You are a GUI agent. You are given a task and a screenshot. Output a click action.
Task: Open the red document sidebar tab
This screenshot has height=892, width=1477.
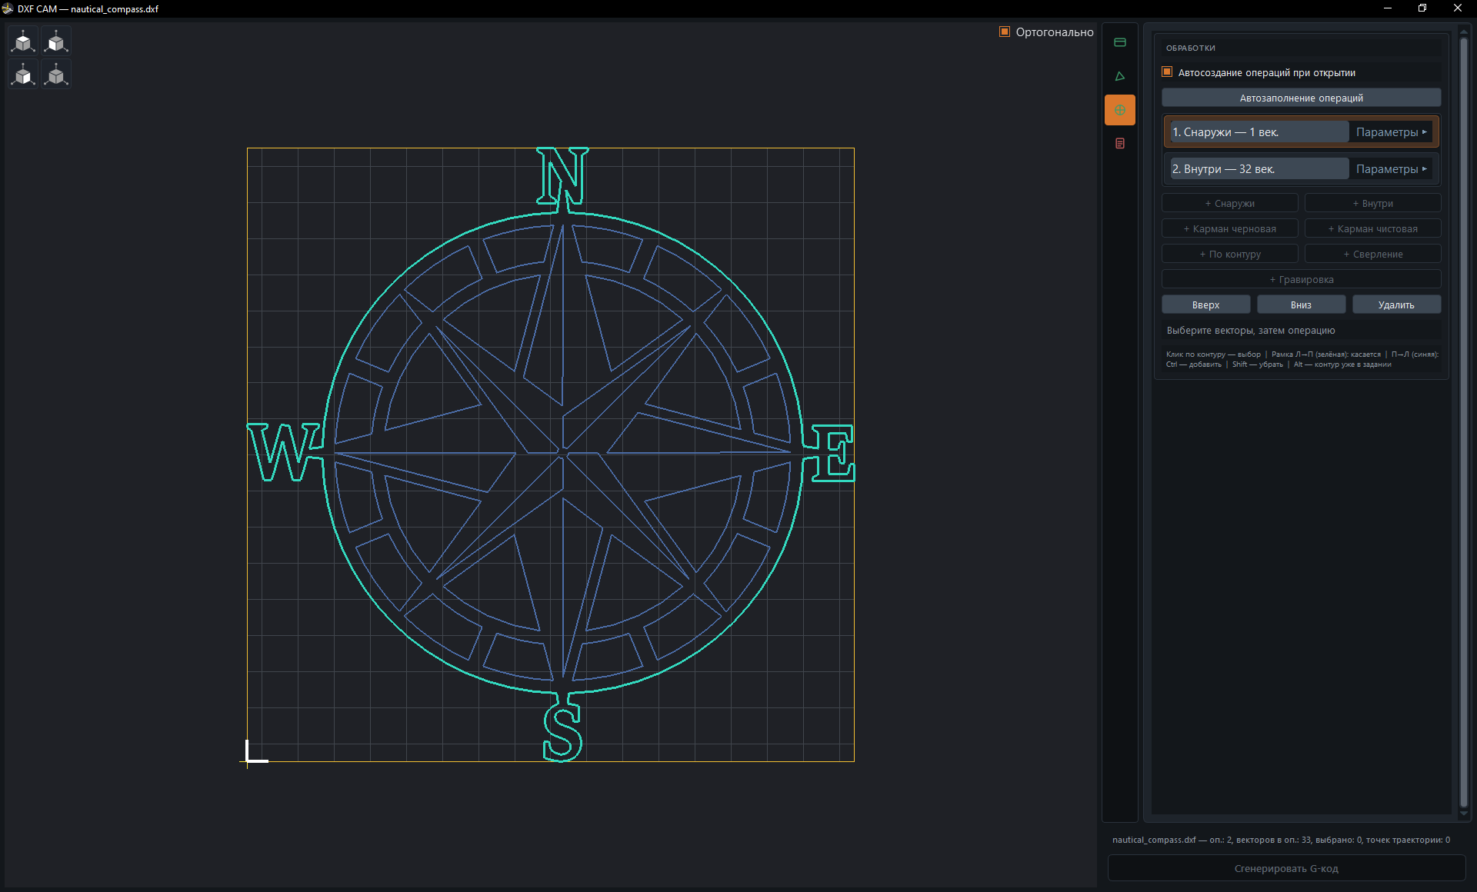tap(1120, 144)
